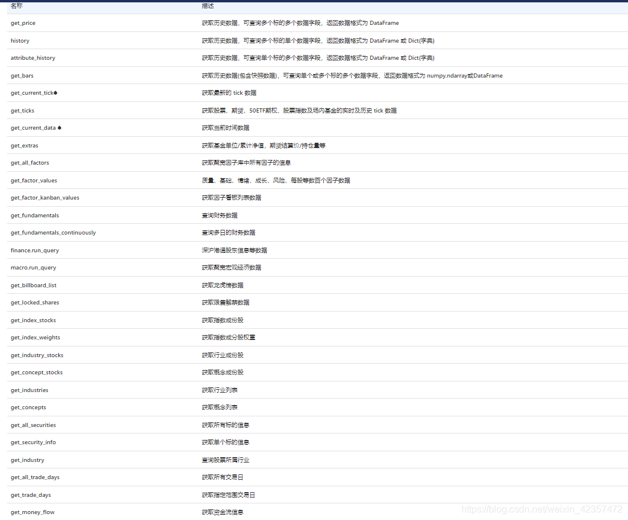Click get_factor_kanban_values name
Screen dimensions: 628x520
(45, 198)
